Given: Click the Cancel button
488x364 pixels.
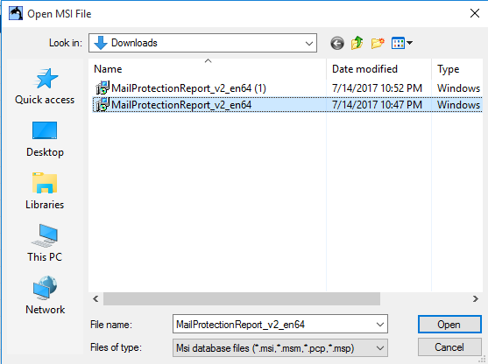Looking at the screenshot, I should click(x=449, y=346).
